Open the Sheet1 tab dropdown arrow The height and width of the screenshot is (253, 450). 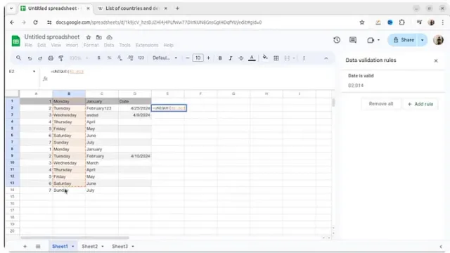(73, 247)
